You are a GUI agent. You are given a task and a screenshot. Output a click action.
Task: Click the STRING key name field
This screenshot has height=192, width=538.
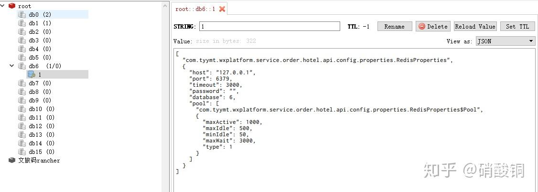click(269, 27)
